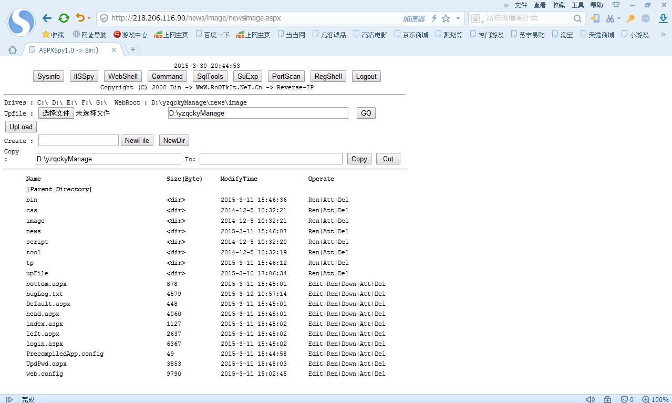The width and height of the screenshot is (672, 403).
Task: Click the round chat bubble icon
Action: click(x=646, y=18)
